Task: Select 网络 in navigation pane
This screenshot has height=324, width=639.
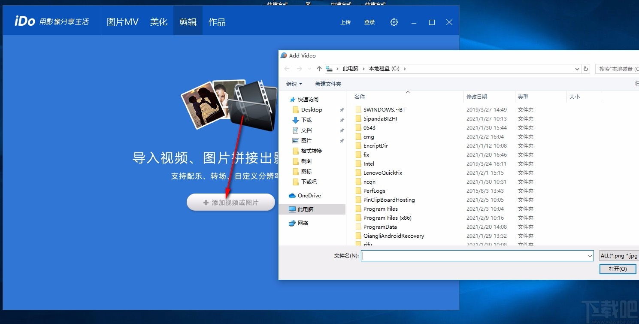Action: pos(299,223)
